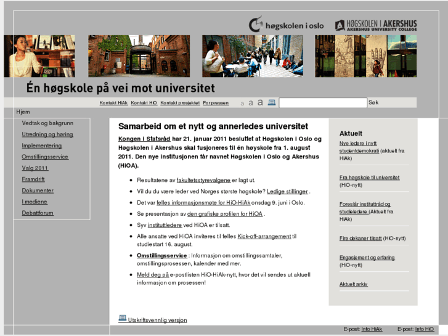Click the printer icon beside Utskriftsvennlig versjon
448x336 pixels.
[123, 318]
